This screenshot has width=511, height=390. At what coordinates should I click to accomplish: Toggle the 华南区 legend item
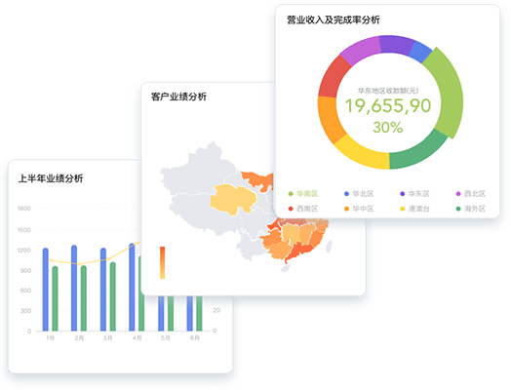point(303,194)
